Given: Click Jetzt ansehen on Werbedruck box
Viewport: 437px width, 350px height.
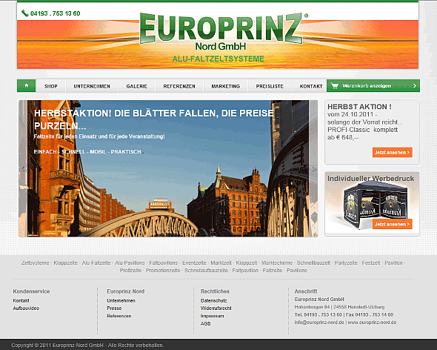Looking at the screenshot, I should [392, 224].
